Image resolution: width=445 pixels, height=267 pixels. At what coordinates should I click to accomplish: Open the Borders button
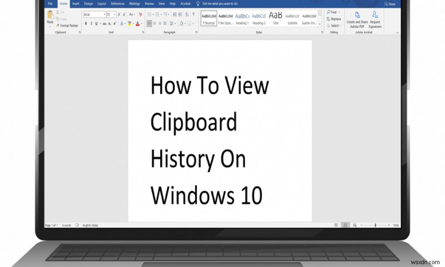click(189, 23)
